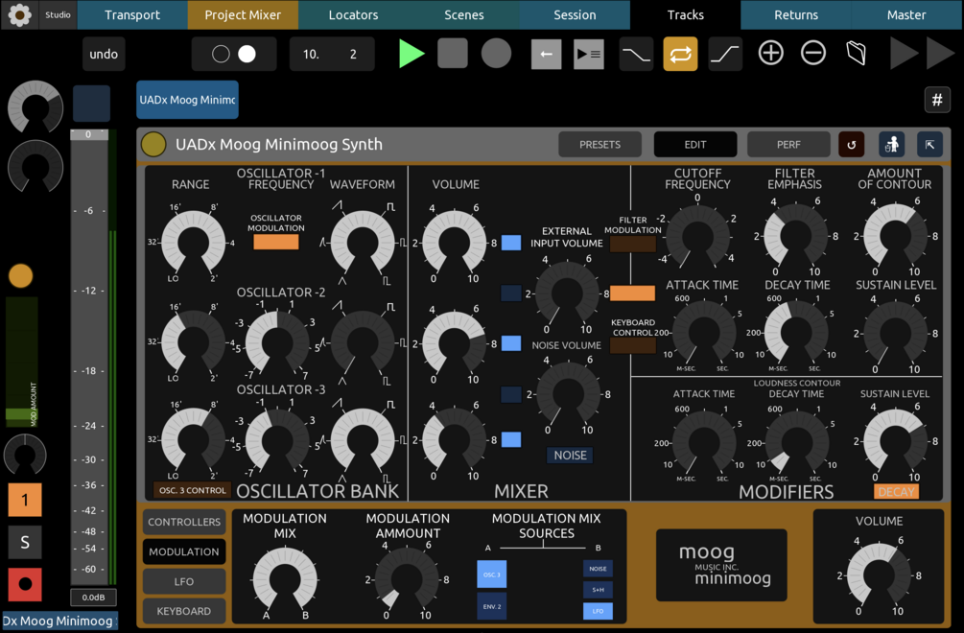Screen dimensions: 964x633
Task: Toggle the yellow plugin power button
Action: tap(153, 145)
